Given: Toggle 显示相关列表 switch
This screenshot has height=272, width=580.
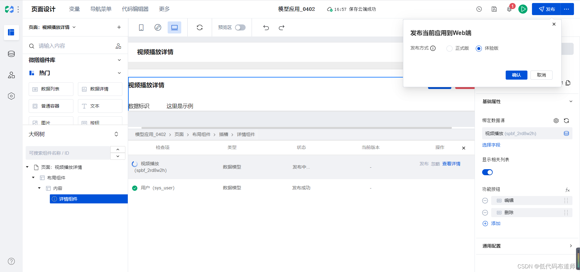Looking at the screenshot, I should pyautogui.click(x=487, y=172).
